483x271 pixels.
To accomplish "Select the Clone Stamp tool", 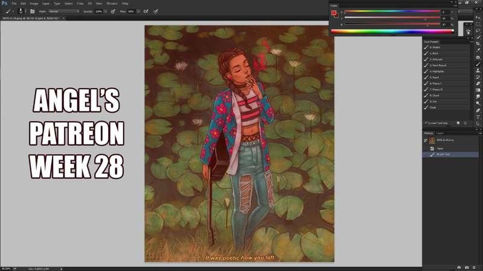I will tap(478, 70).
